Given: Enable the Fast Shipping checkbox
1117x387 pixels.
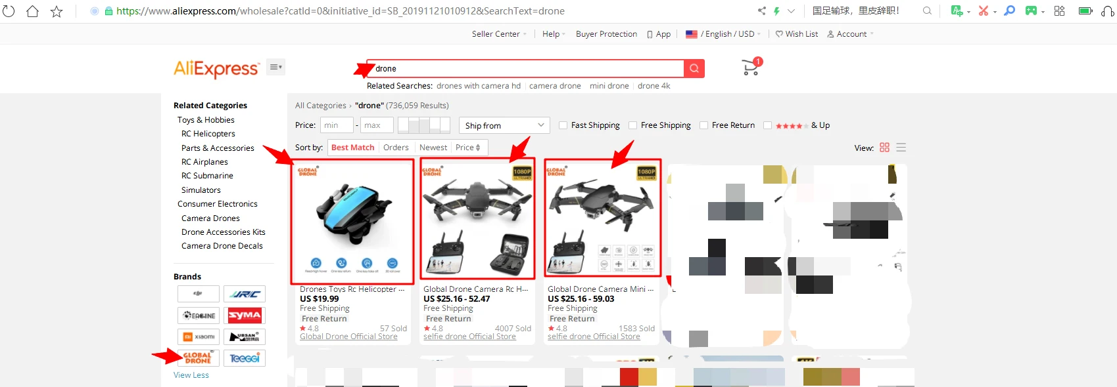Looking at the screenshot, I should point(563,125).
